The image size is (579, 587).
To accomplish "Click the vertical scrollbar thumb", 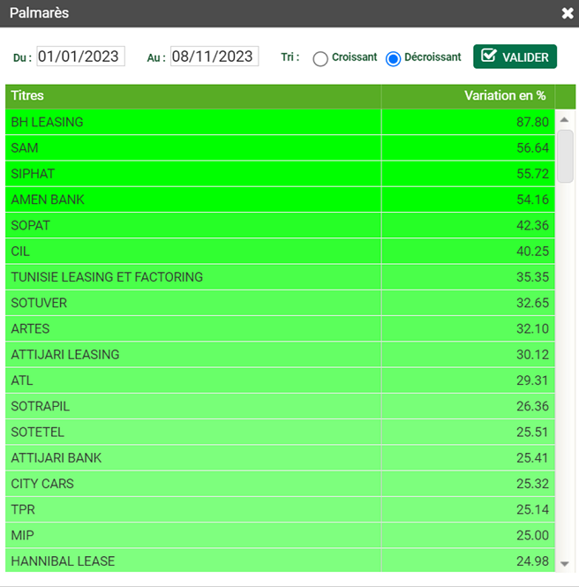I will click(x=565, y=156).
